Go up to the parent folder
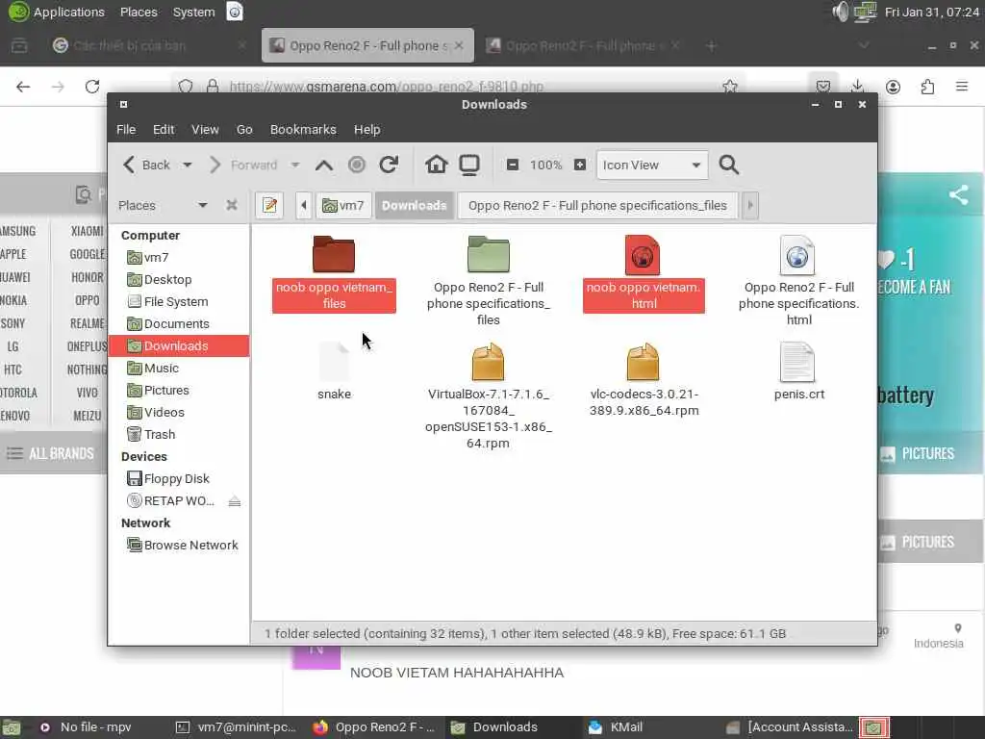The image size is (985, 739). click(324, 165)
